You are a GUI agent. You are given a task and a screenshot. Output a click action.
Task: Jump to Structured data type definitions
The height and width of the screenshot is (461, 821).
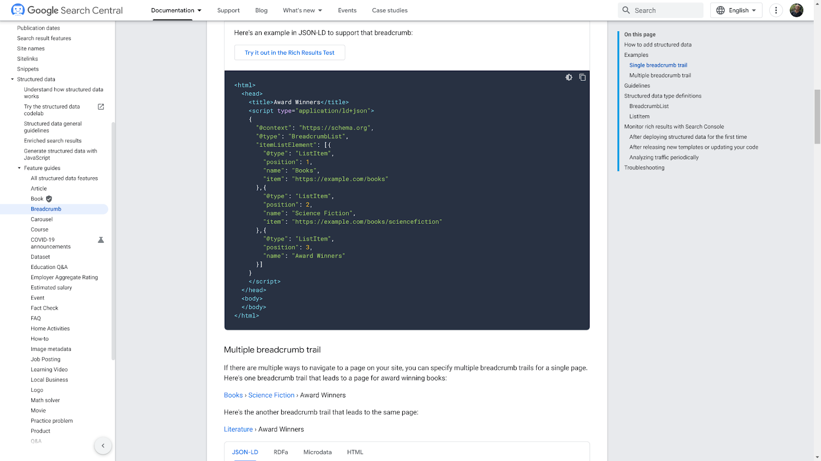coord(663,96)
